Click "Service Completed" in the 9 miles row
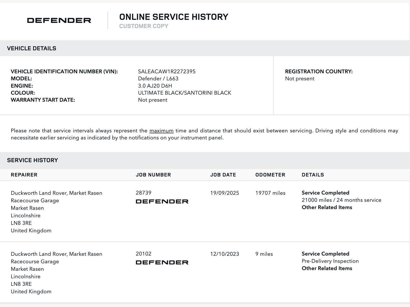 [x=325, y=254]
